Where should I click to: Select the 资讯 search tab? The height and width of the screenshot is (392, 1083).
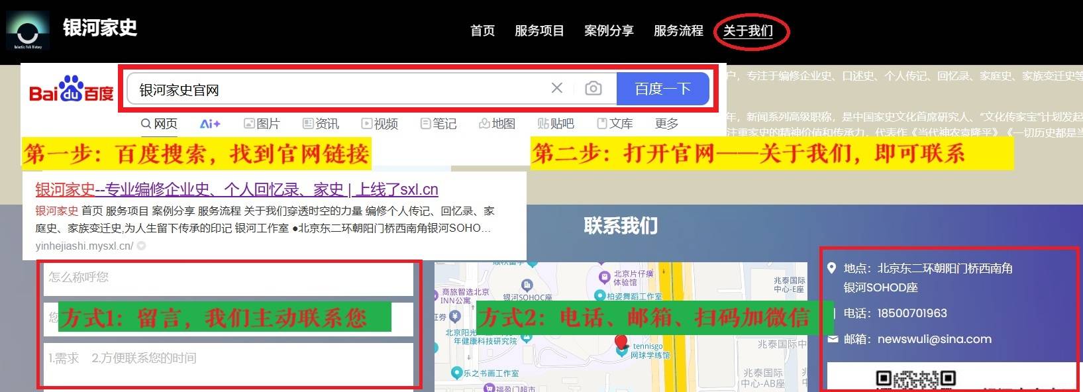point(321,124)
